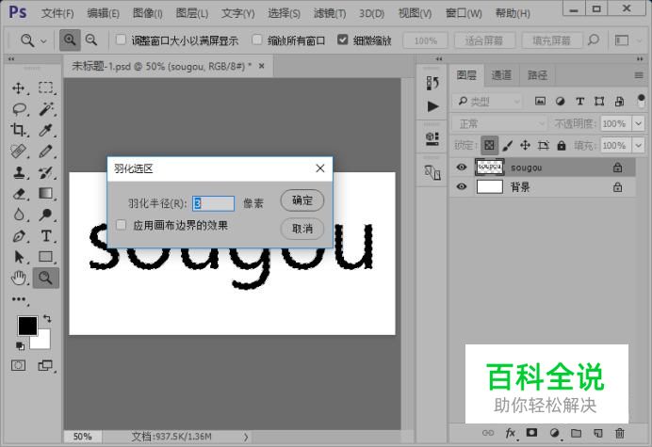652x447 pixels.
Task: Confirm feather dialog with OK button
Action: [x=302, y=200]
